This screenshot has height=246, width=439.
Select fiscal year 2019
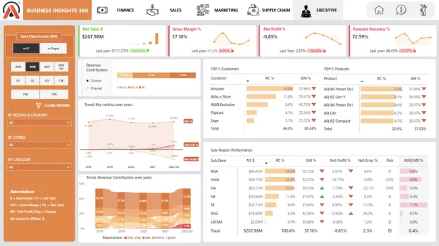pos(18,67)
